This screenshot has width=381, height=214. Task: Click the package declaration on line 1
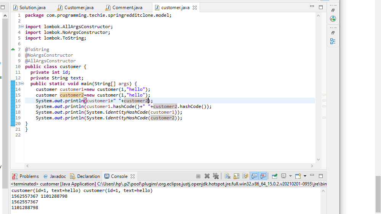98,15
